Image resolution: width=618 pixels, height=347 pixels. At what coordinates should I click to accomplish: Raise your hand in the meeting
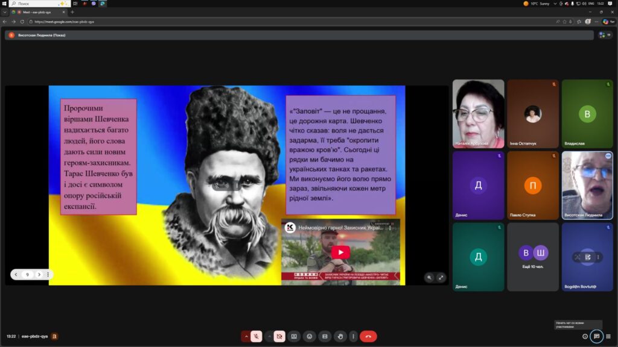(340, 336)
